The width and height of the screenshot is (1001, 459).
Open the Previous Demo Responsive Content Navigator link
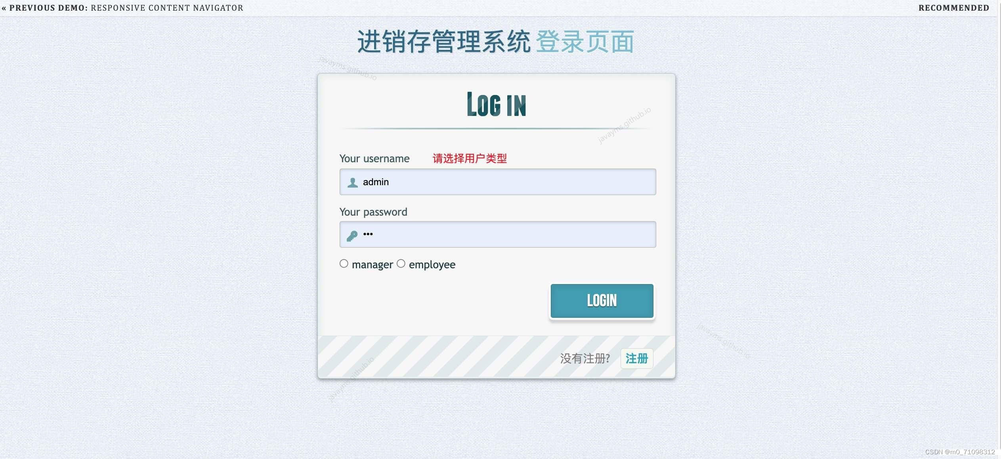(122, 8)
